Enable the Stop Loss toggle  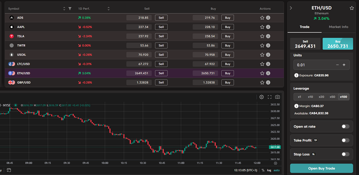tap(345, 154)
